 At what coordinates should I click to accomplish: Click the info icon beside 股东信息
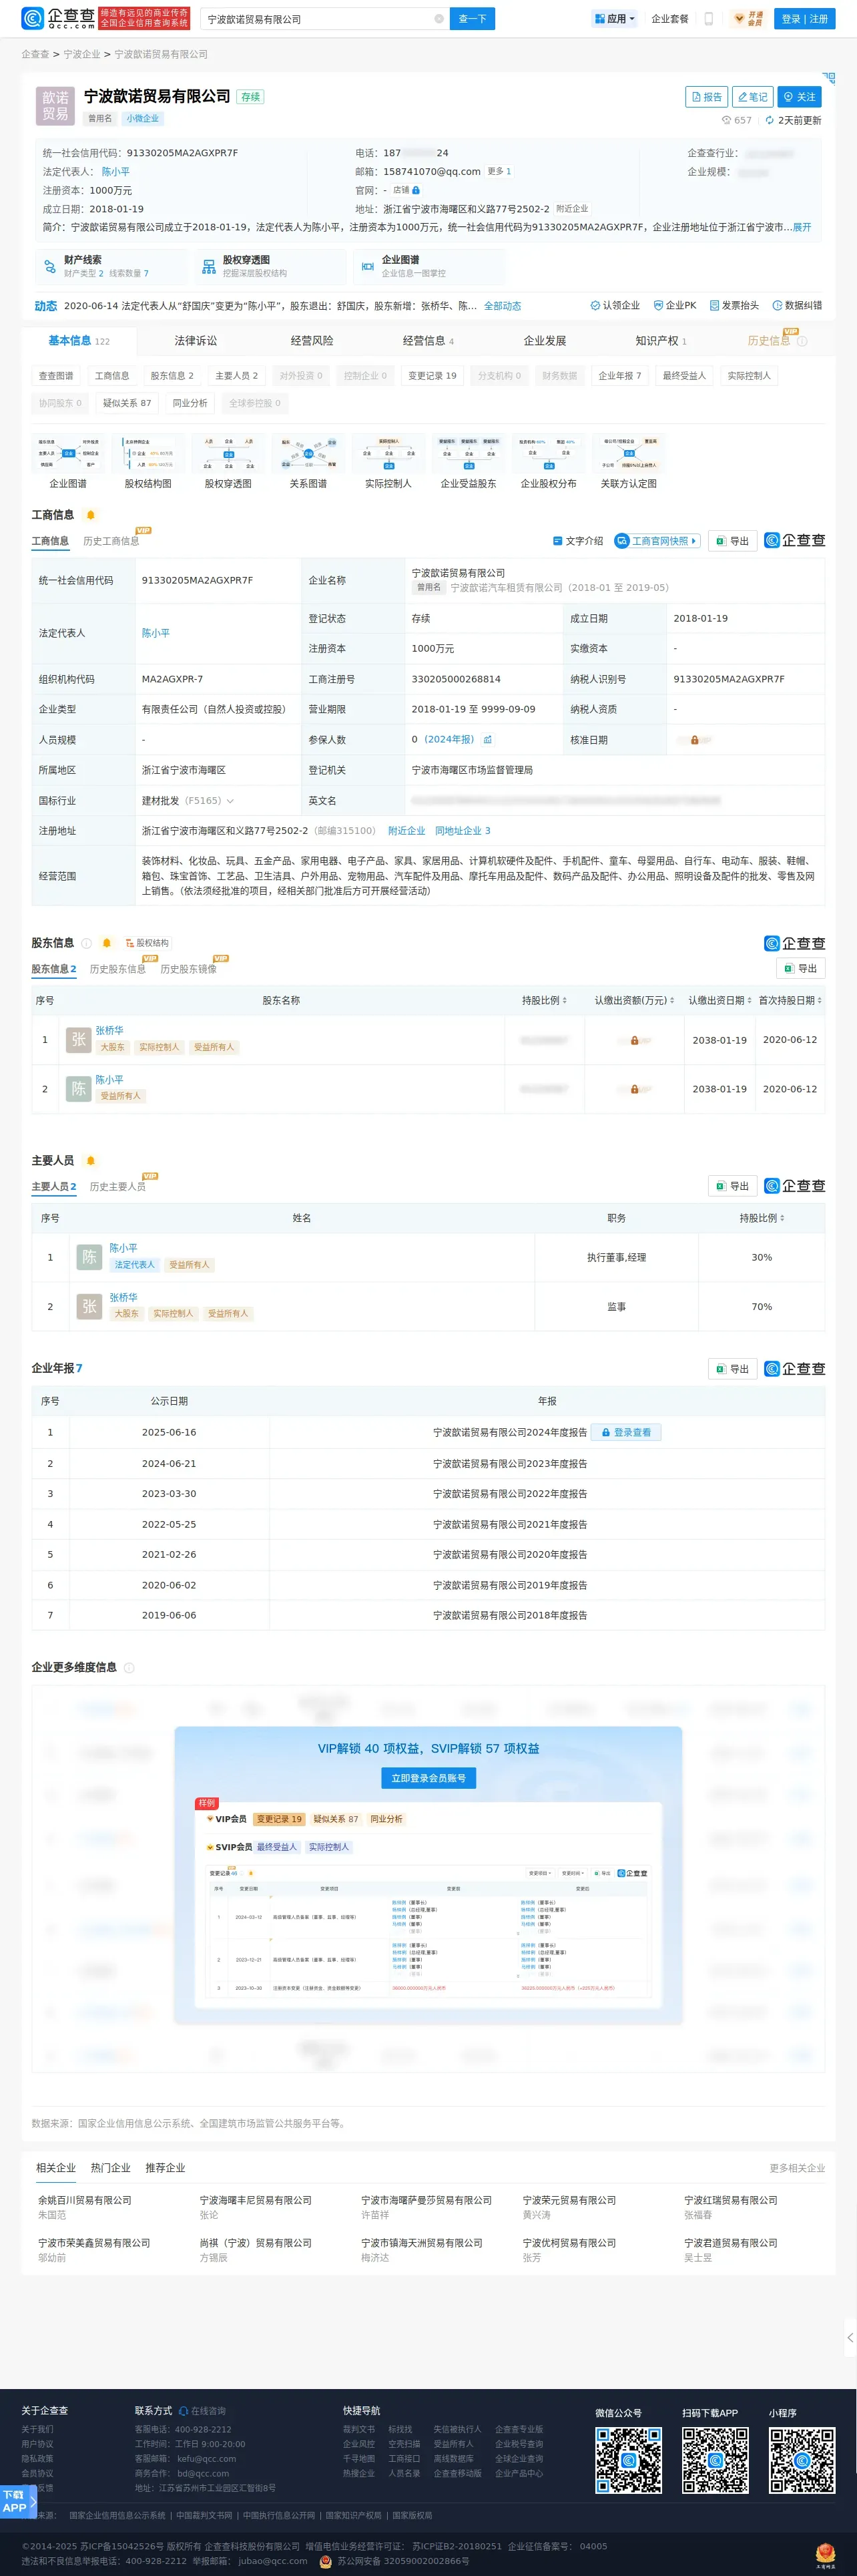point(87,943)
